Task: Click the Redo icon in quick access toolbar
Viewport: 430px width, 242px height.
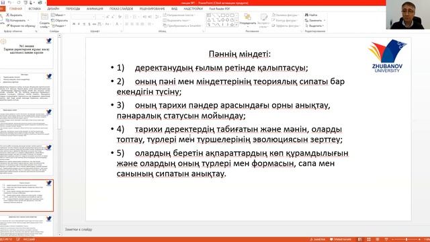Action: [19, 3]
